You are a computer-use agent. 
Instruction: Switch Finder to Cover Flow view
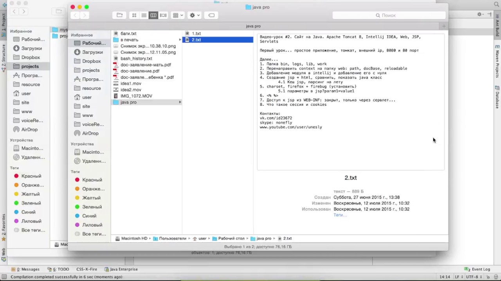163,15
